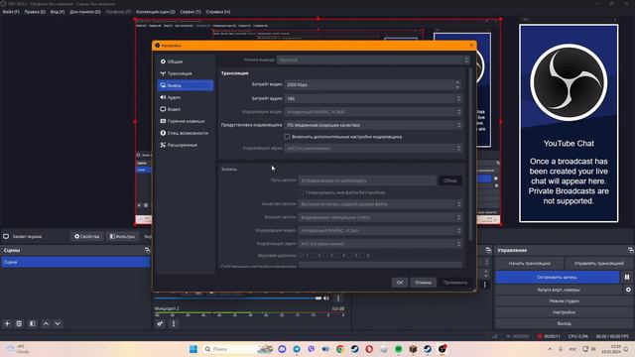Open the Правка menu
The height and width of the screenshot is (357, 635).
pos(35,12)
